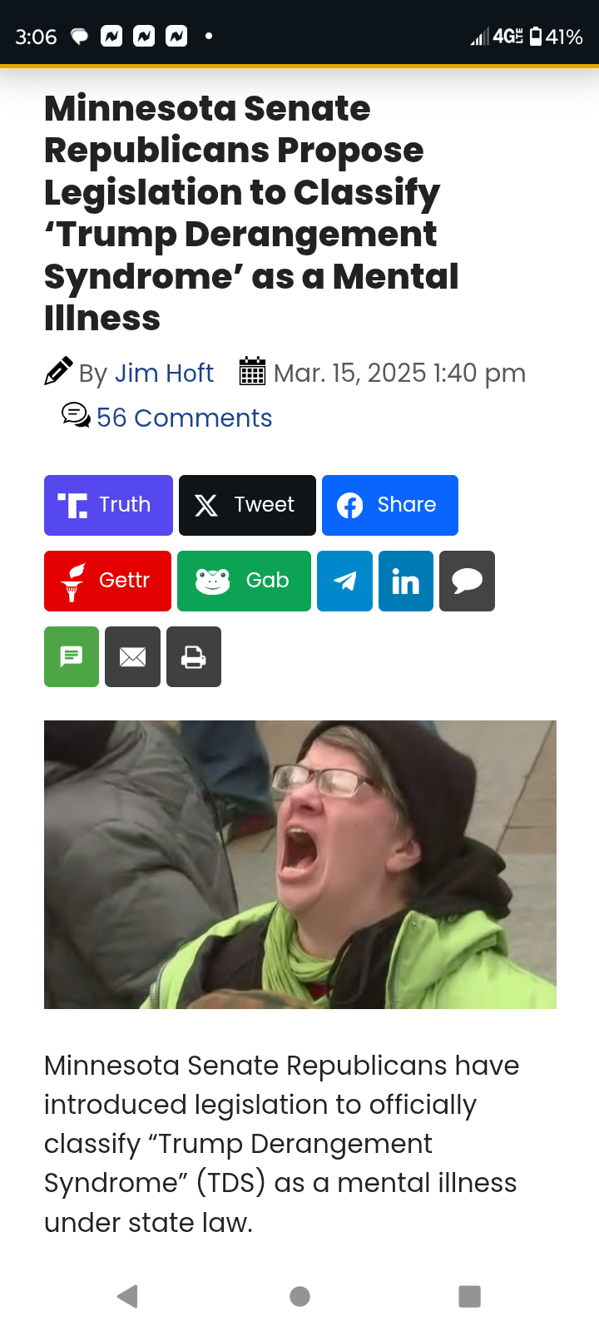Tap the dark speech bubble comments icon
Viewport: 599px width, 1331px height.
[467, 581]
